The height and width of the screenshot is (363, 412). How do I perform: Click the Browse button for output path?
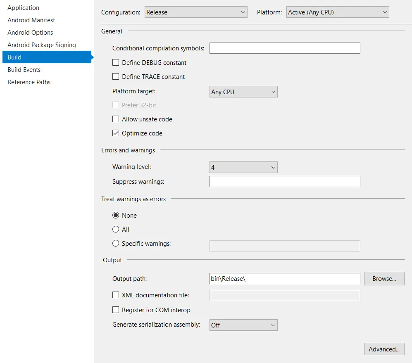point(384,278)
